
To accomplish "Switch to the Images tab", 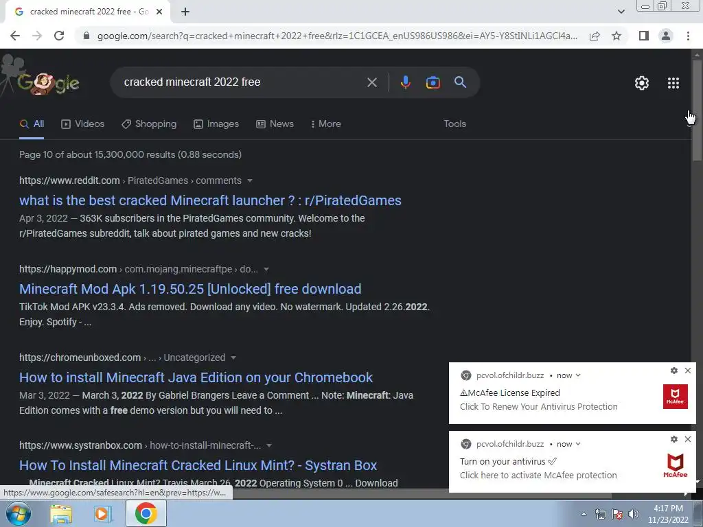I will [x=216, y=124].
